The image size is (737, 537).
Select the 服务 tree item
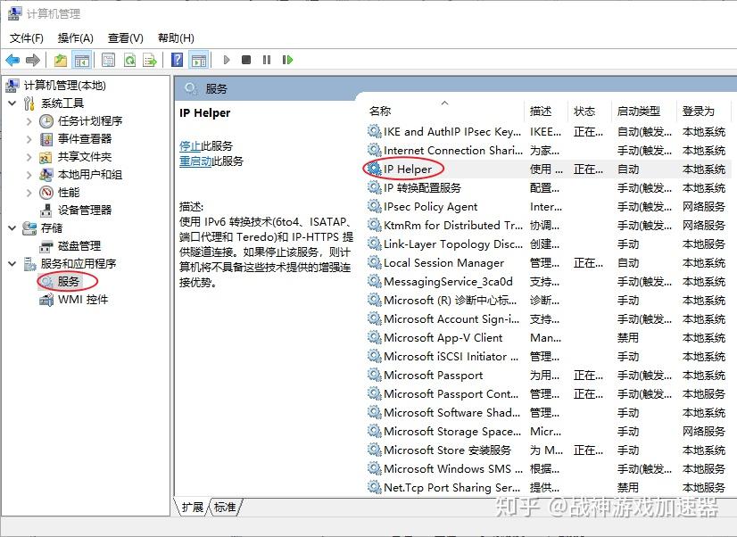pos(68,281)
